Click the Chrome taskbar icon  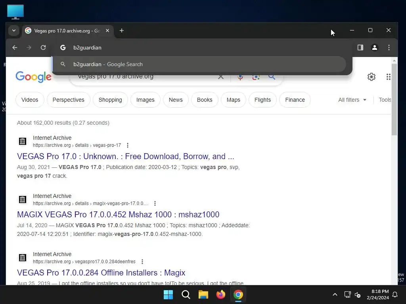pos(238,294)
